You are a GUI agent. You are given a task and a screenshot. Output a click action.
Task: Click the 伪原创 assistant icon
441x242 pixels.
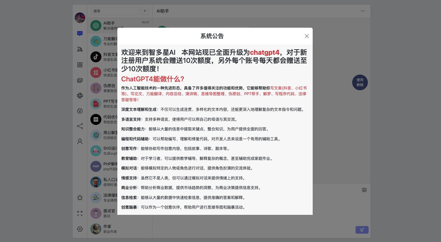point(96,88)
